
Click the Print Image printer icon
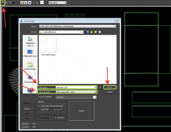10,2
